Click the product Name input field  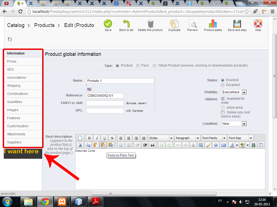point(120,81)
